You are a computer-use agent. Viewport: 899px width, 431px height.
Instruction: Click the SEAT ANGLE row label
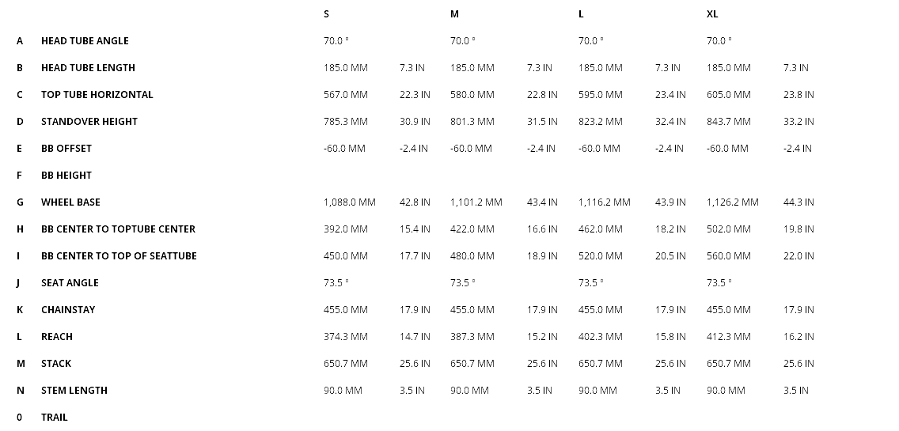coord(70,283)
